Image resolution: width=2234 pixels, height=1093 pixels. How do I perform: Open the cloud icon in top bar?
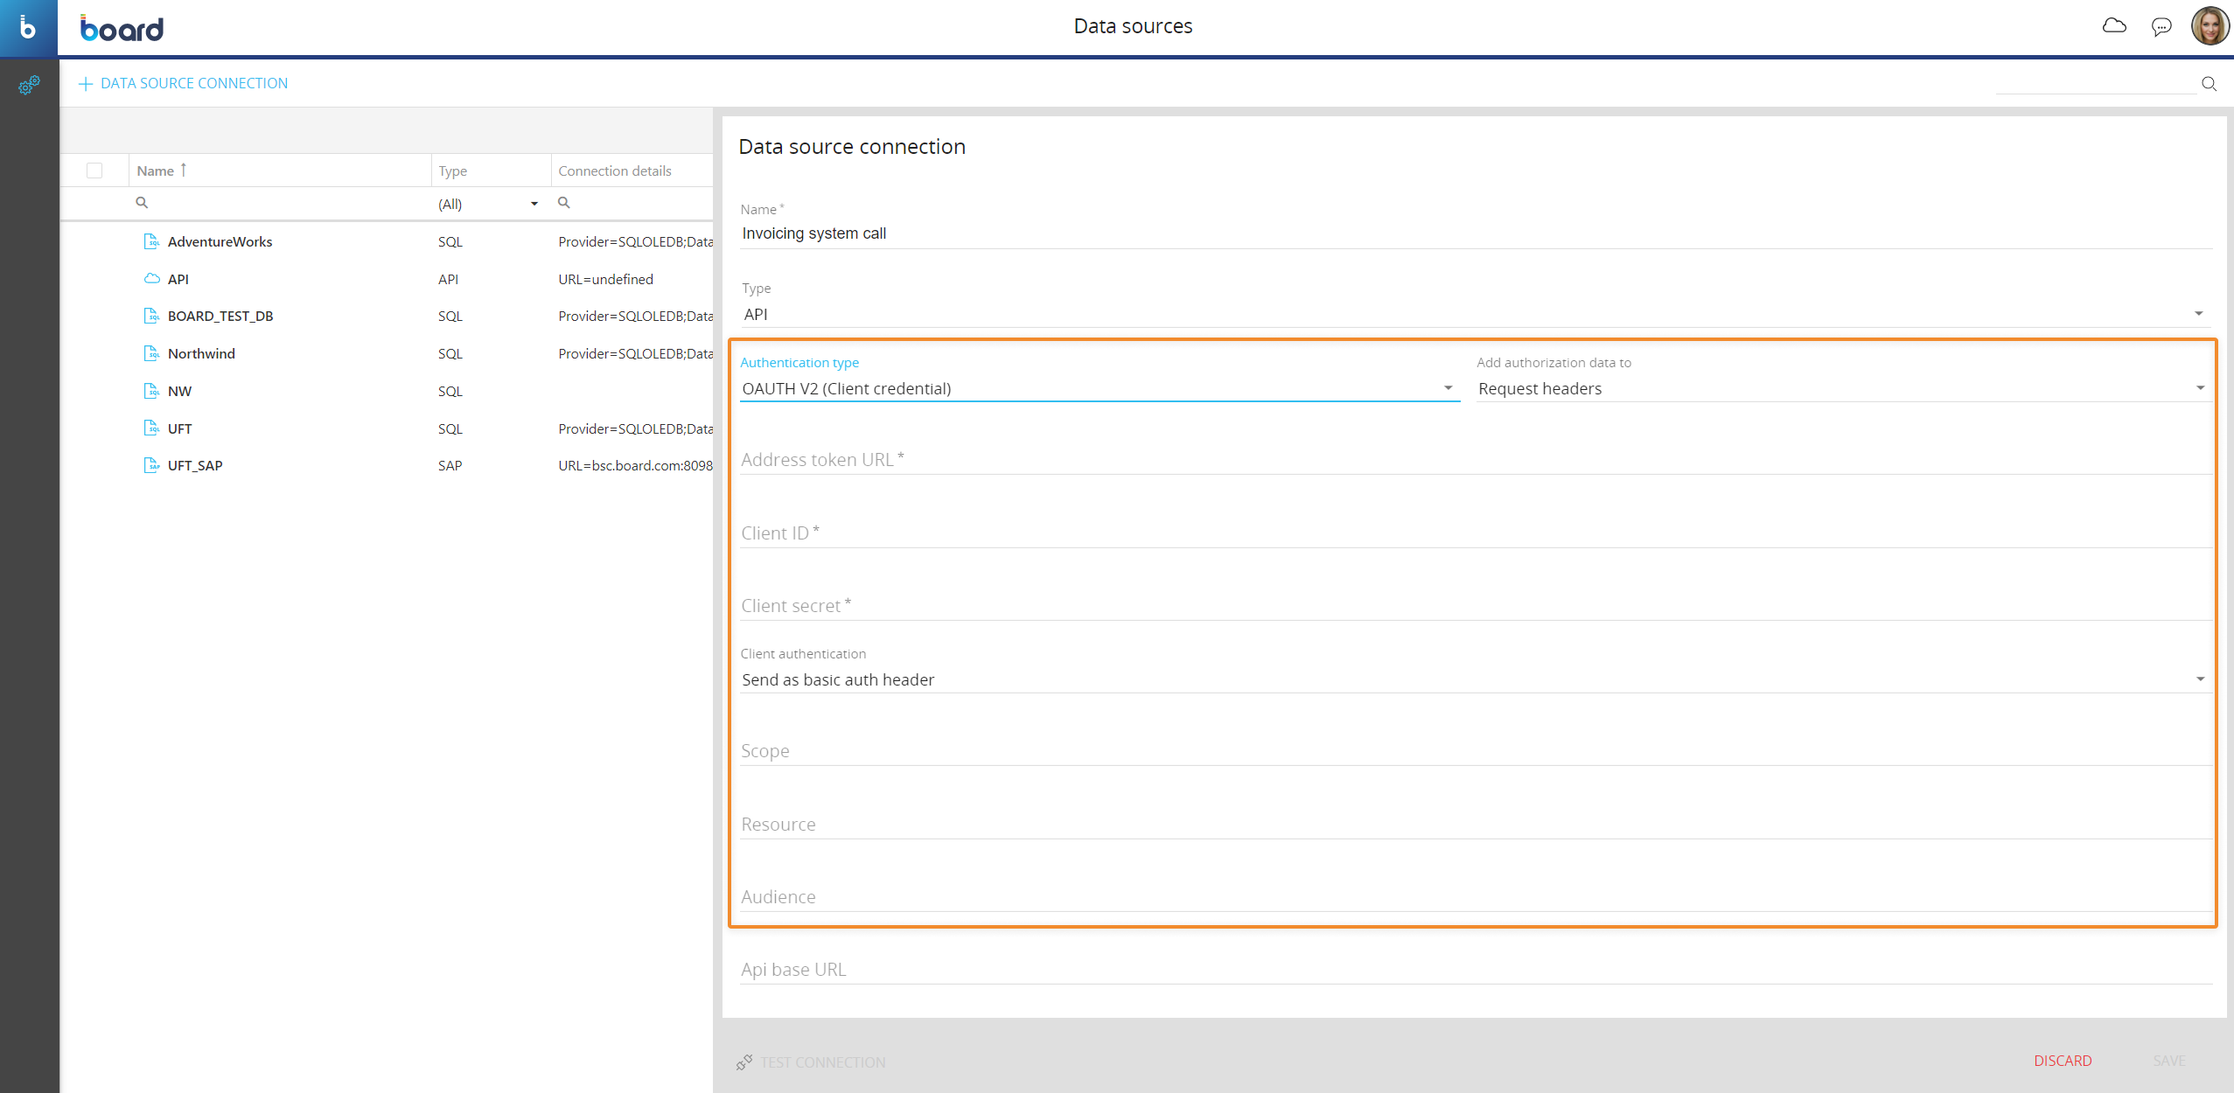pos(2114,26)
